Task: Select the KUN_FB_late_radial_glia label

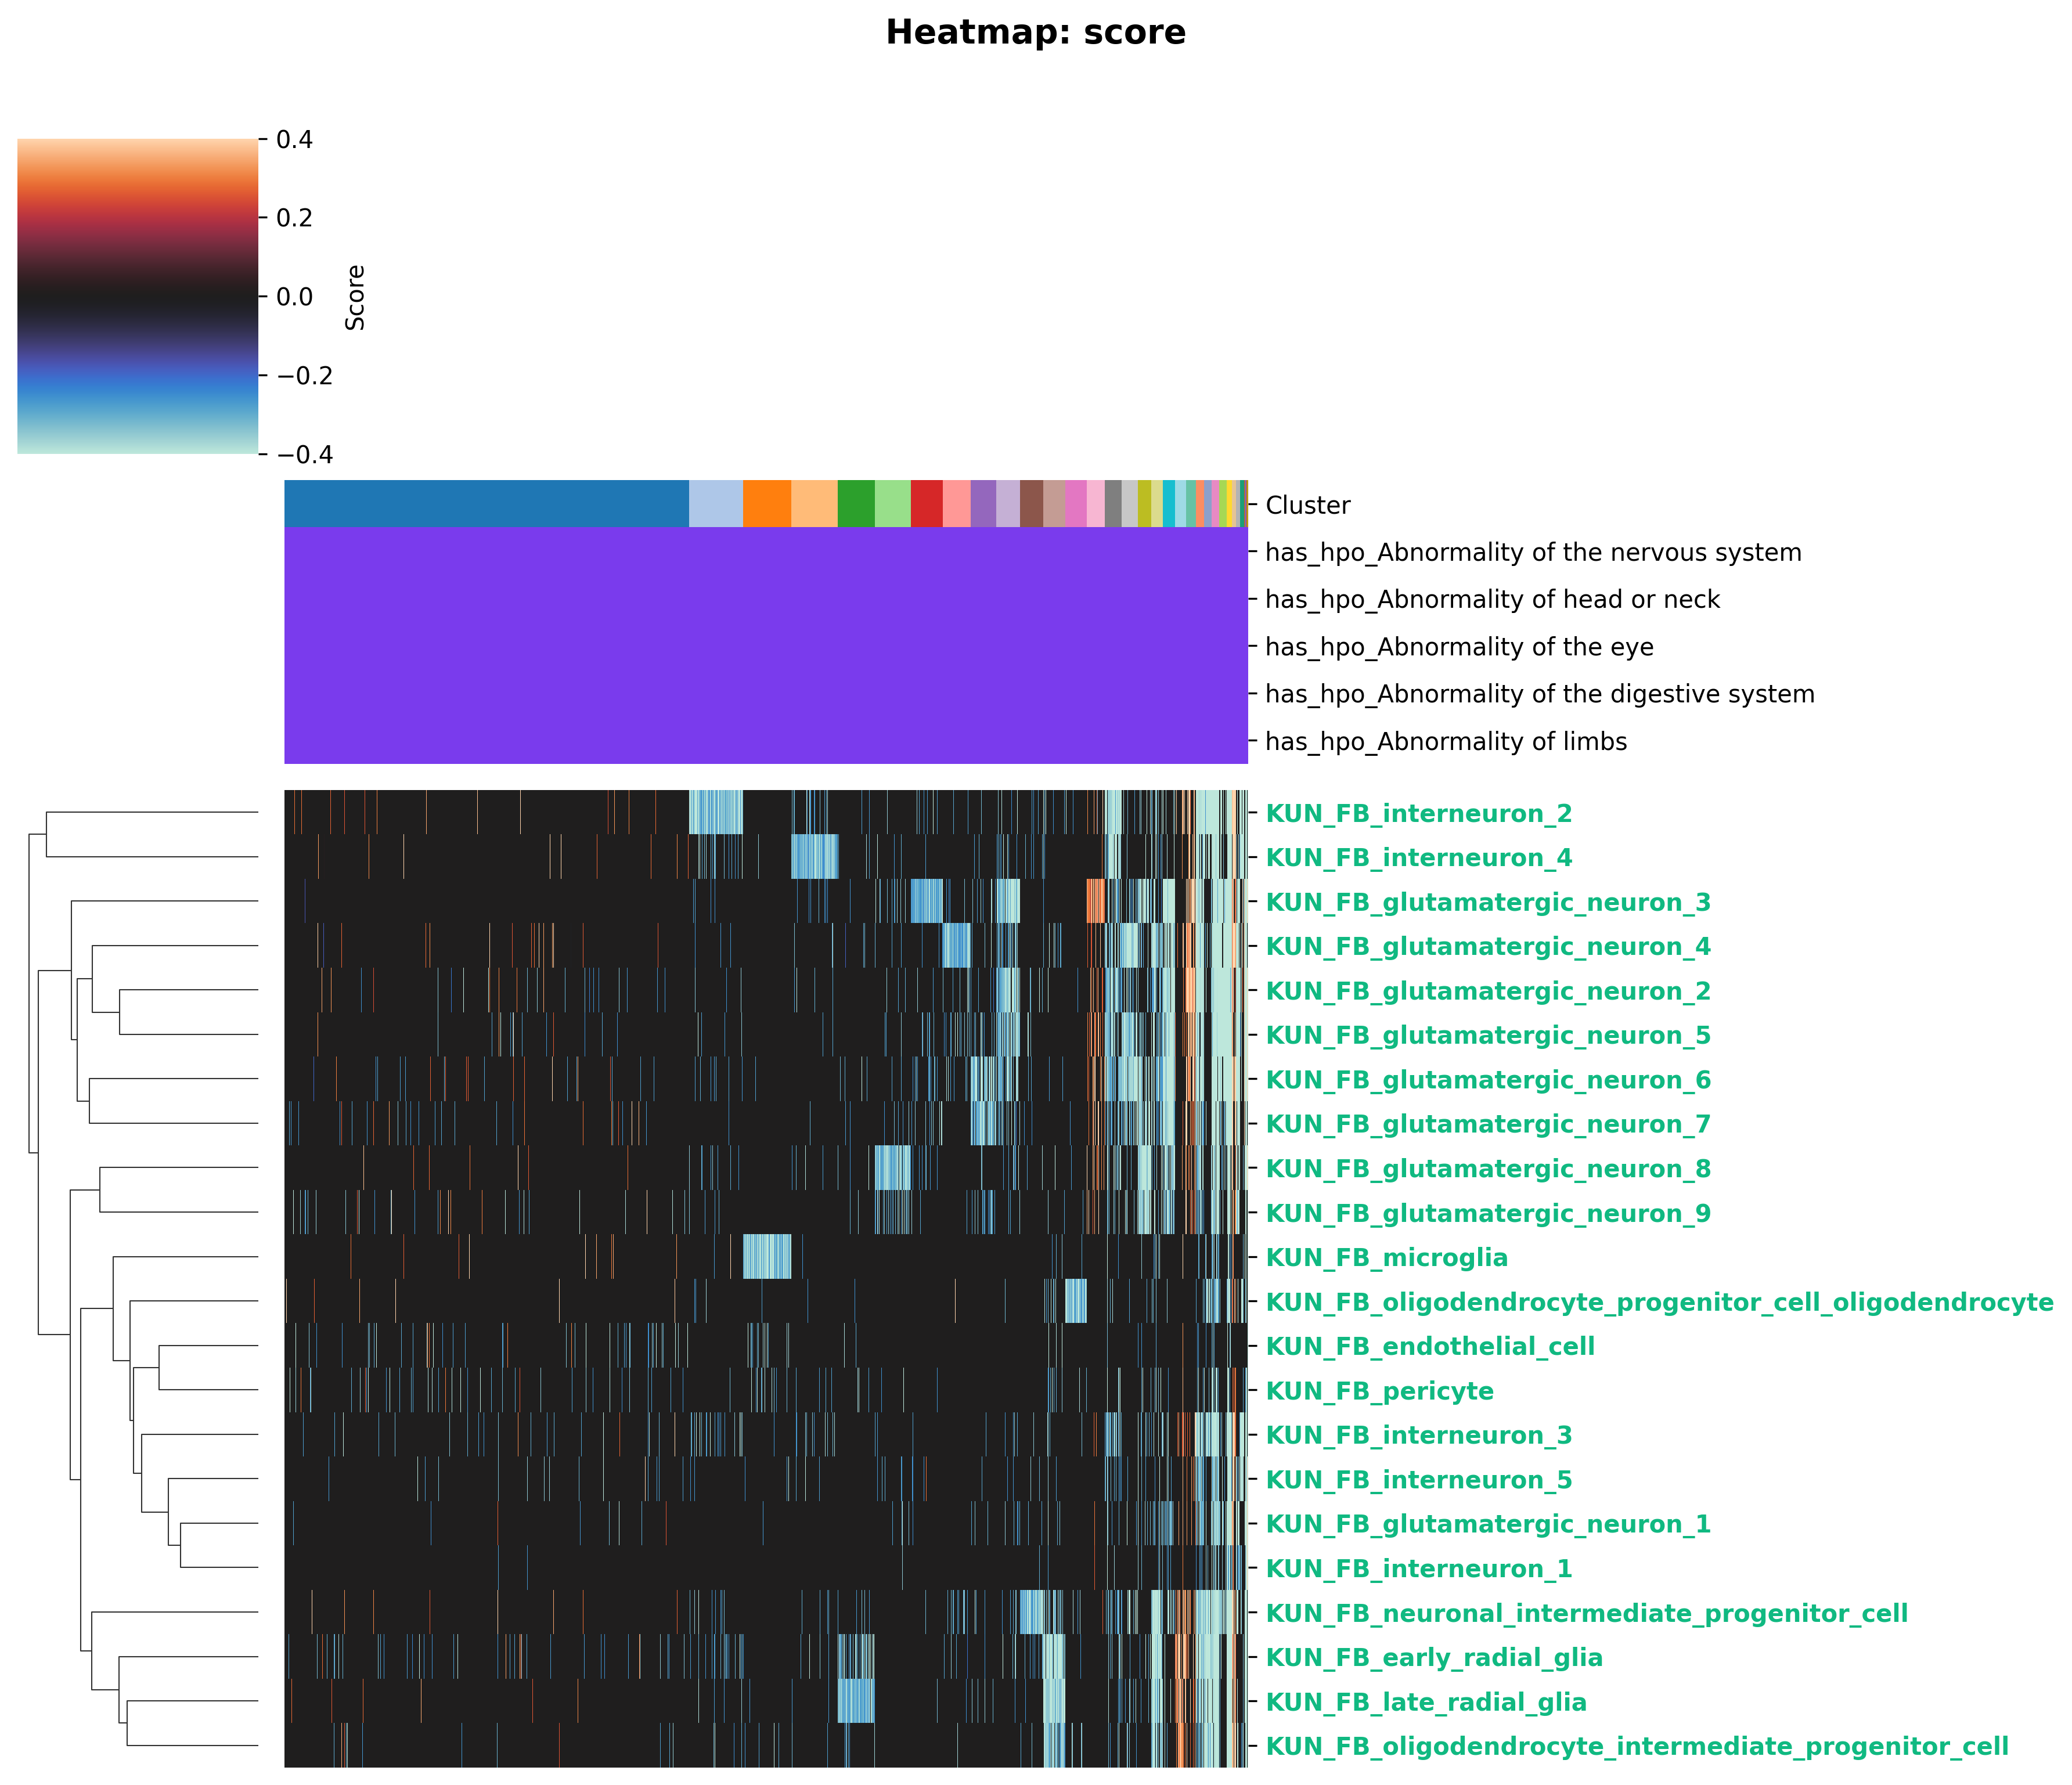Action: click(1426, 1702)
